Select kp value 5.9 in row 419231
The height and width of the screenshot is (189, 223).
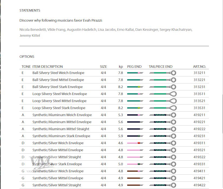tap(121, 136)
